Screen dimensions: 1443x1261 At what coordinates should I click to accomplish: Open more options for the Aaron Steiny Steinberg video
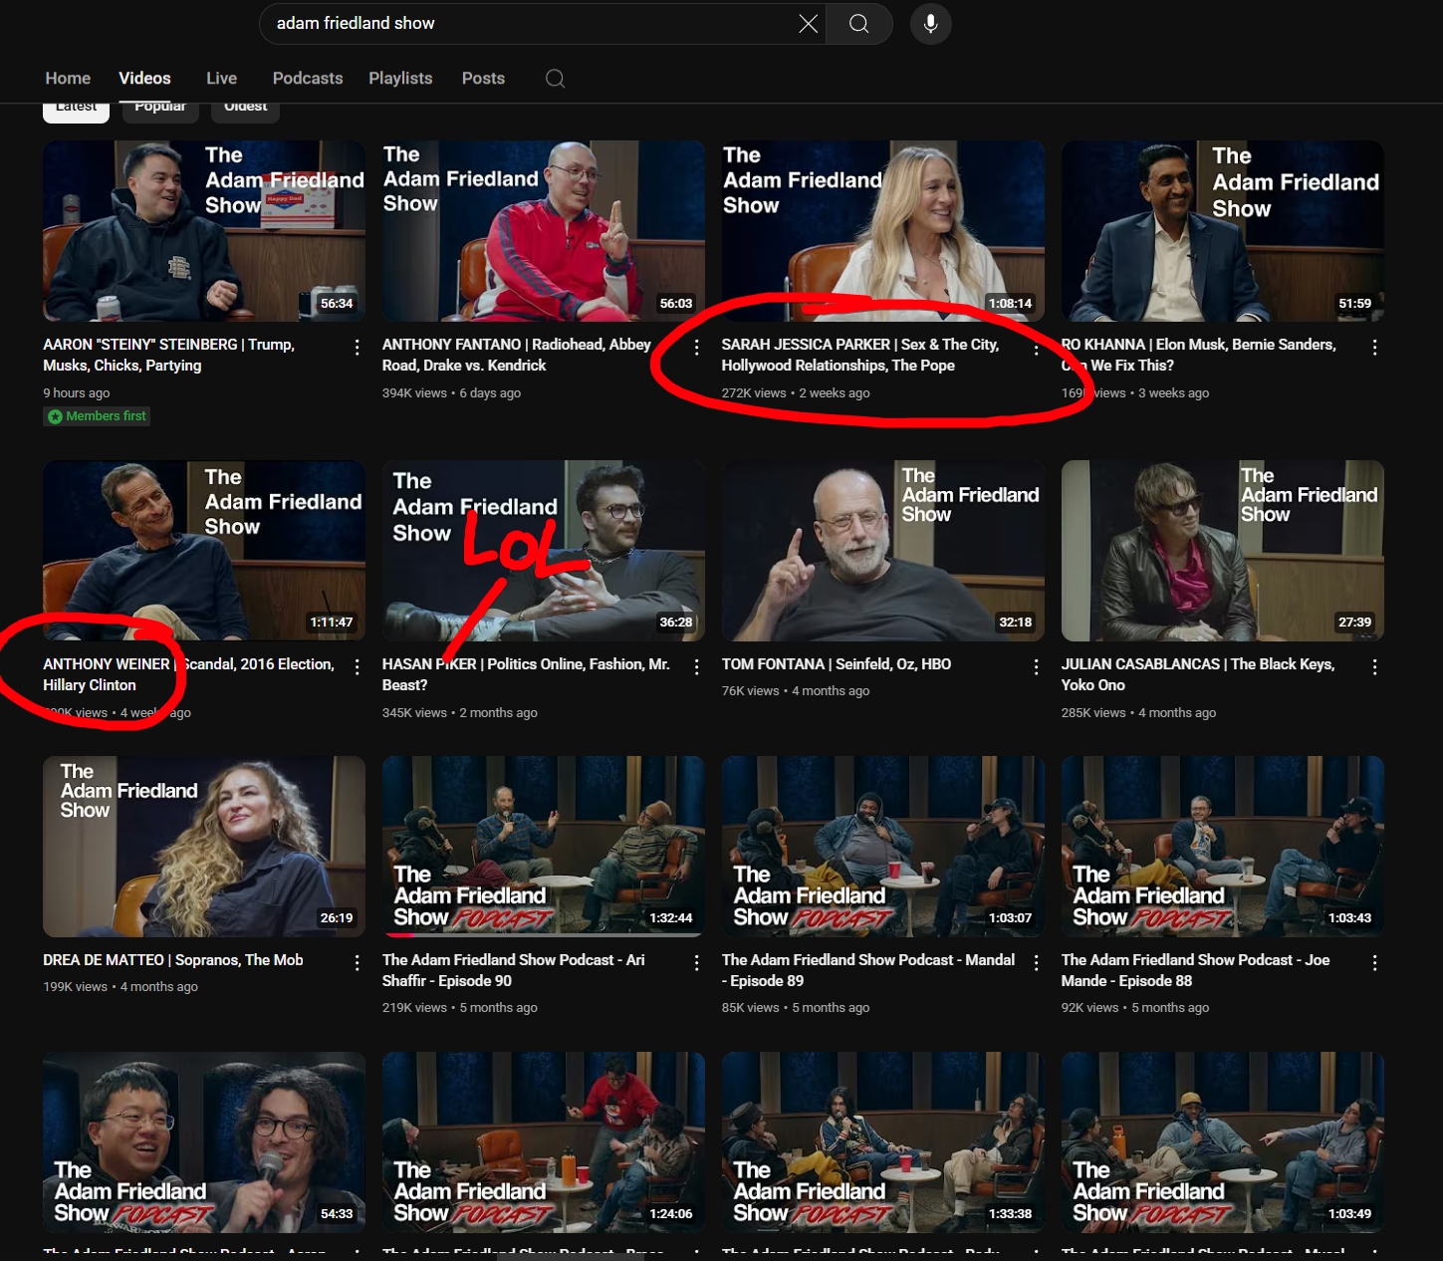[357, 347]
